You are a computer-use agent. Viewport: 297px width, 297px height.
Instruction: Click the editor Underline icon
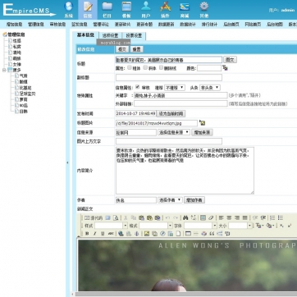pyautogui.click(x=103, y=234)
